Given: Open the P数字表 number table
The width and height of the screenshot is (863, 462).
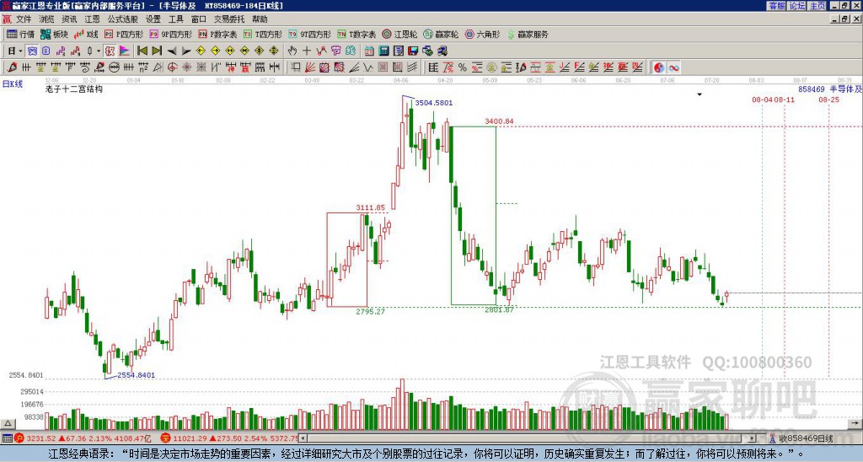Looking at the screenshot, I should tap(217, 34).
